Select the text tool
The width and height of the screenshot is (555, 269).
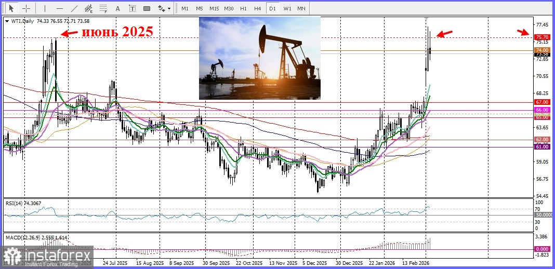click(118, 8)
